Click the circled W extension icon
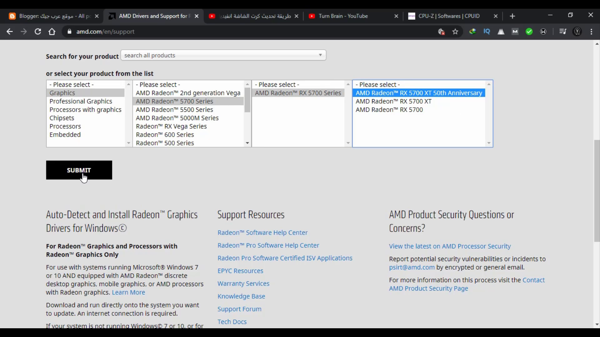The height and width of the screenshot is (337, 600). coord(543,32)
